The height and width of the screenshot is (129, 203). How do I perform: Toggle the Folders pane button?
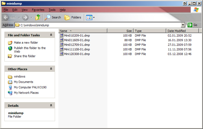click(x=73, y=17)
